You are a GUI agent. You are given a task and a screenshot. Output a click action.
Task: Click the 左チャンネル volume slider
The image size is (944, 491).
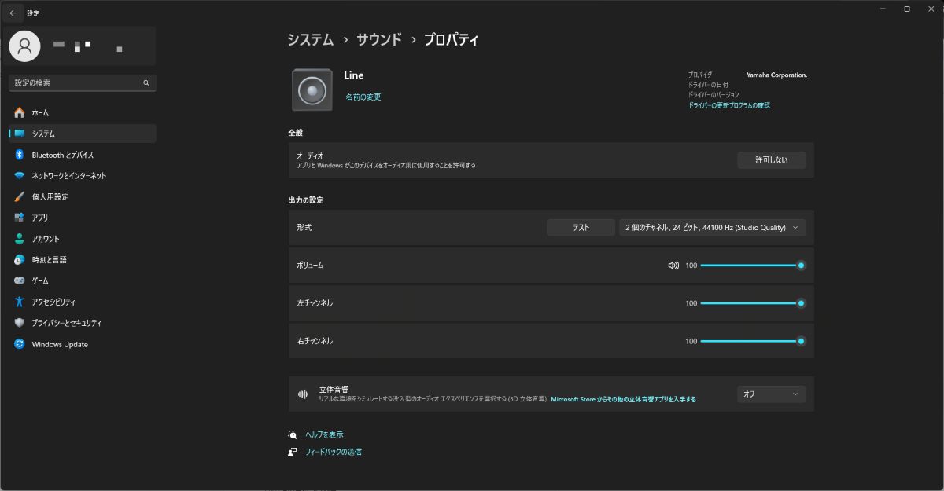(x=750, y=303)
